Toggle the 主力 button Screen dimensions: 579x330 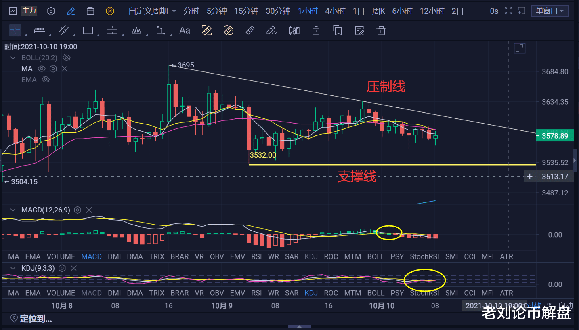29,11
